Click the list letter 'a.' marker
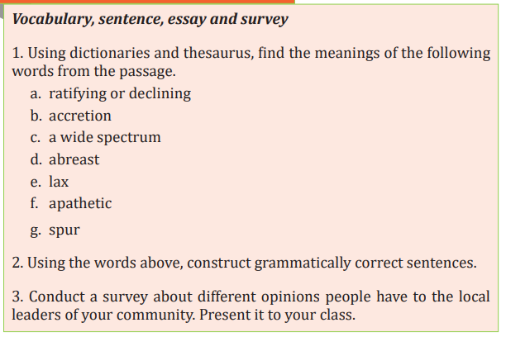This screenshot has height=337, width=506. (x=36, y=94)
